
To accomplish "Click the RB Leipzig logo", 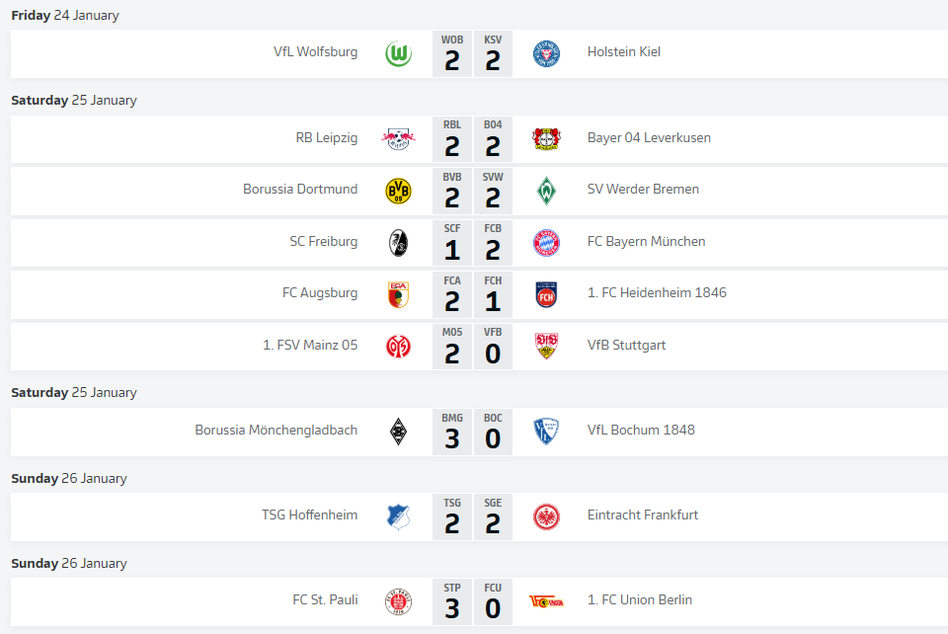I will [x=399, y=138].
